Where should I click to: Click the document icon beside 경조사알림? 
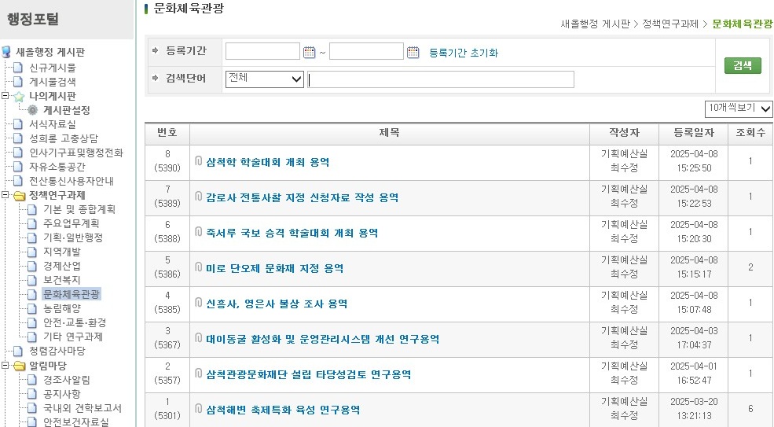tap(32, 380)
